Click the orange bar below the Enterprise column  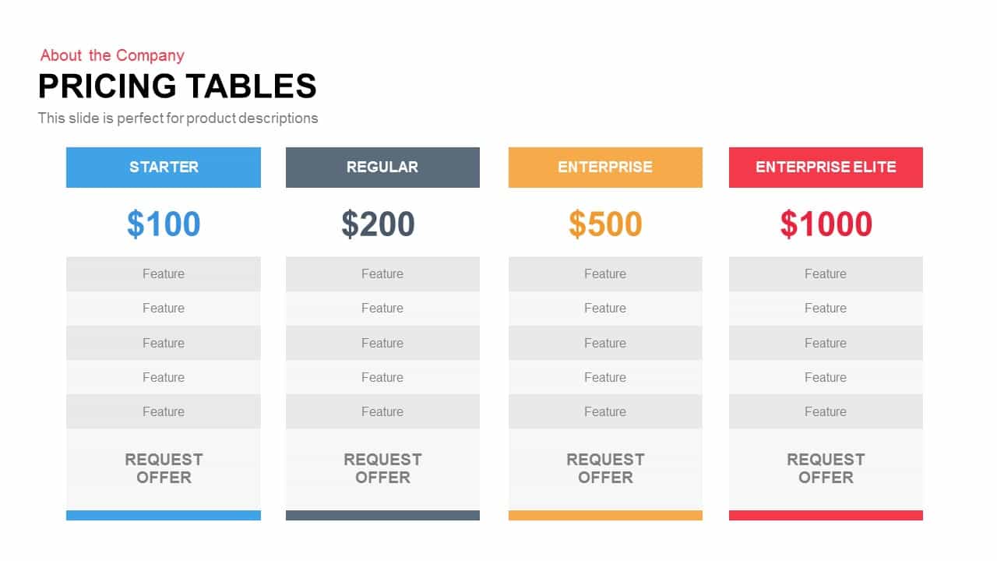pyautogui.click(x=605, y=515)
